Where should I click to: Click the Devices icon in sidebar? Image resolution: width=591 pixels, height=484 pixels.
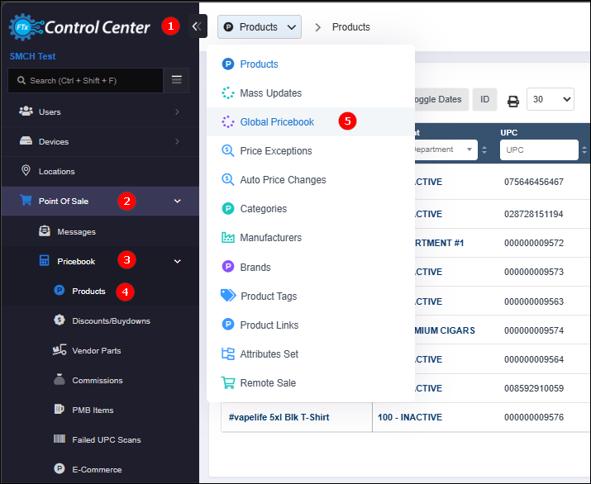(x=26, y=141)
